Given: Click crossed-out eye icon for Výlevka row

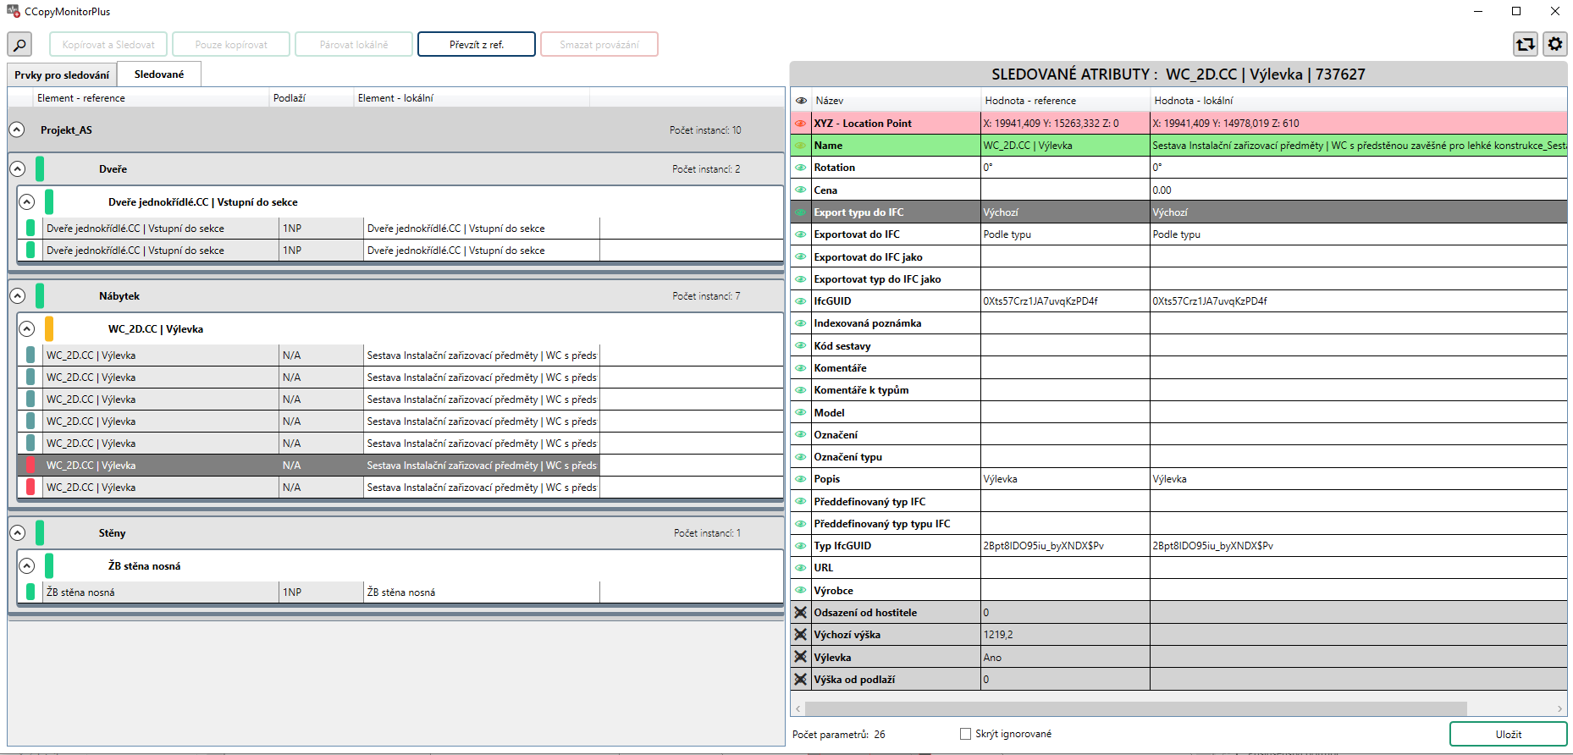Looking at the screenshot, I should (x=800, y=657).
